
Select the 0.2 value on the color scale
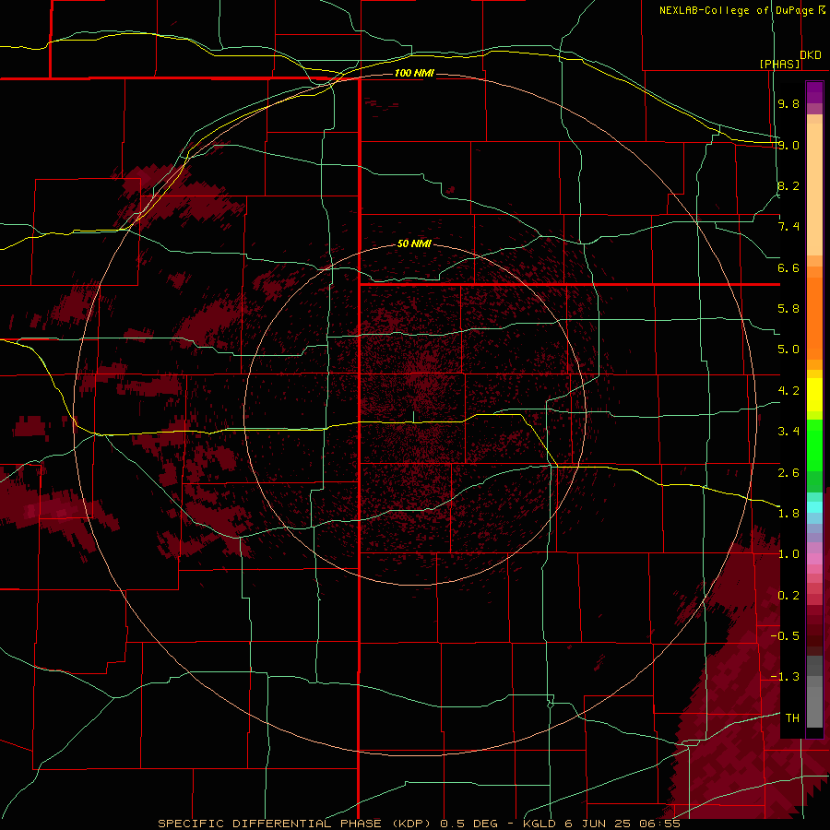click(788, 596)
